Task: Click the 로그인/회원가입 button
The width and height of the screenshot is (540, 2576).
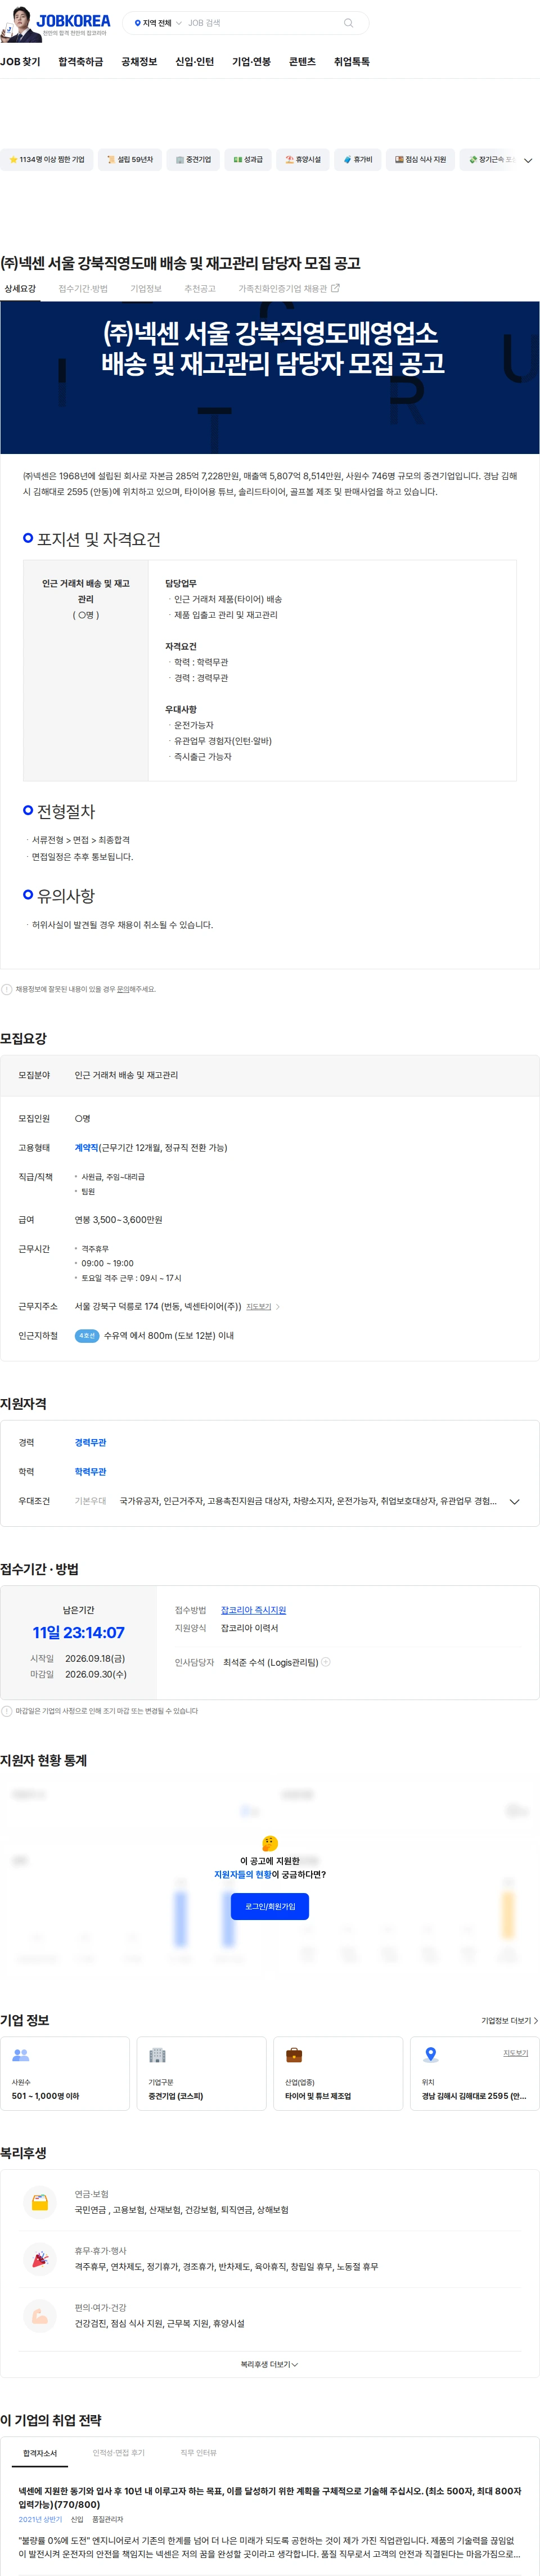Action: [270, 1907]
